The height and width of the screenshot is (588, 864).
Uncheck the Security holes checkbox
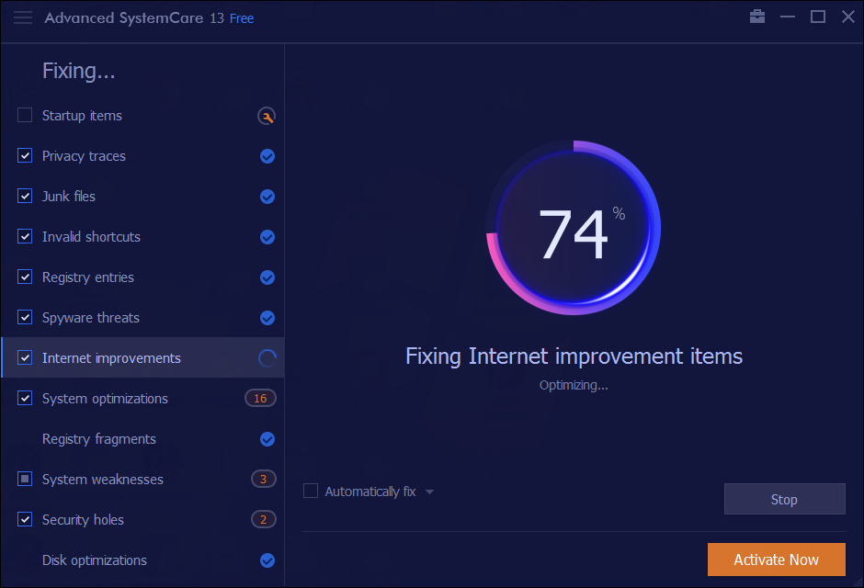pos(25,519)
